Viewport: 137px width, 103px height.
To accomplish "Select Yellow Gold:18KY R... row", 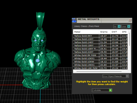I will point(100,49).
